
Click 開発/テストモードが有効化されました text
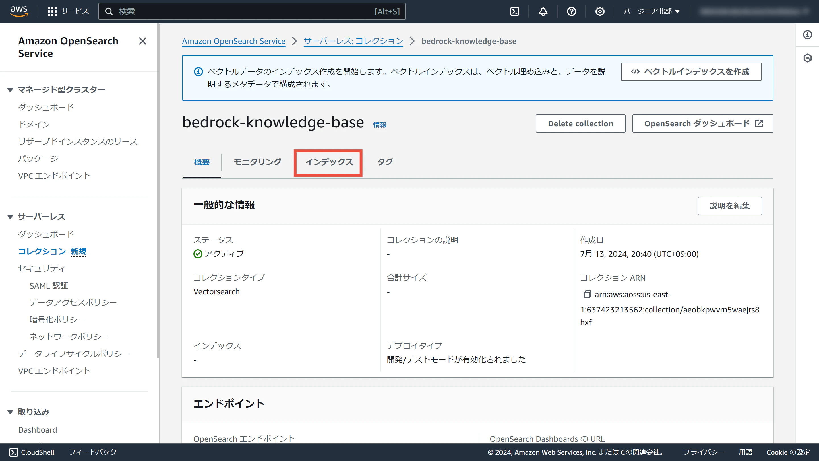click(456, 359)
